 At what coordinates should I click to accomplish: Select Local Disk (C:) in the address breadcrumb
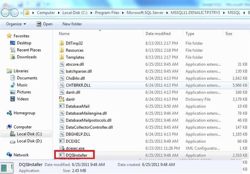[x=75, y=13]
